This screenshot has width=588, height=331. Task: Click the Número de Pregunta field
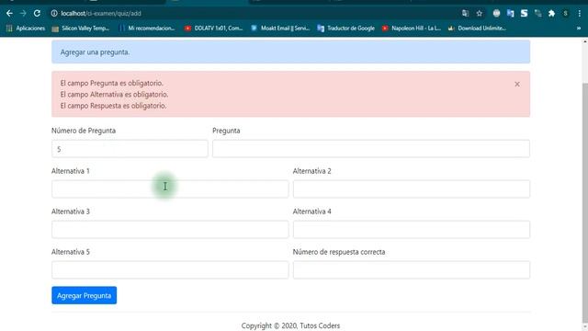point(130,149)
